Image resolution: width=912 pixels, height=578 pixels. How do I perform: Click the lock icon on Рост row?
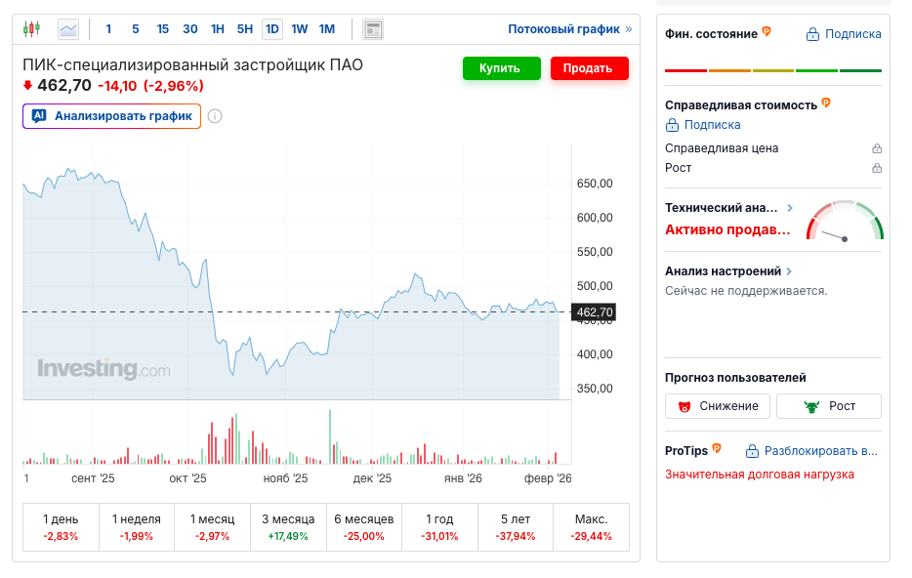[x=877, y=168]
